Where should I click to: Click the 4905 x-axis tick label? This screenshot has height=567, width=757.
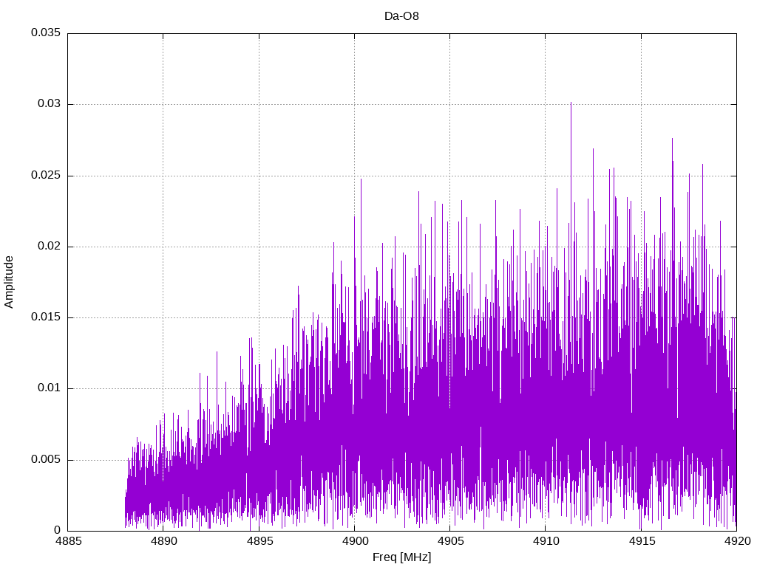[x=450, y=541]
